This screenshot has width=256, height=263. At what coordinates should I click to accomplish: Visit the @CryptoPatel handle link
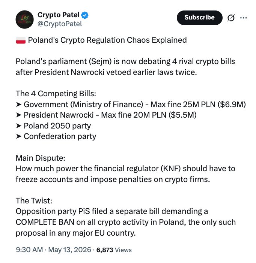coord(60,24)
